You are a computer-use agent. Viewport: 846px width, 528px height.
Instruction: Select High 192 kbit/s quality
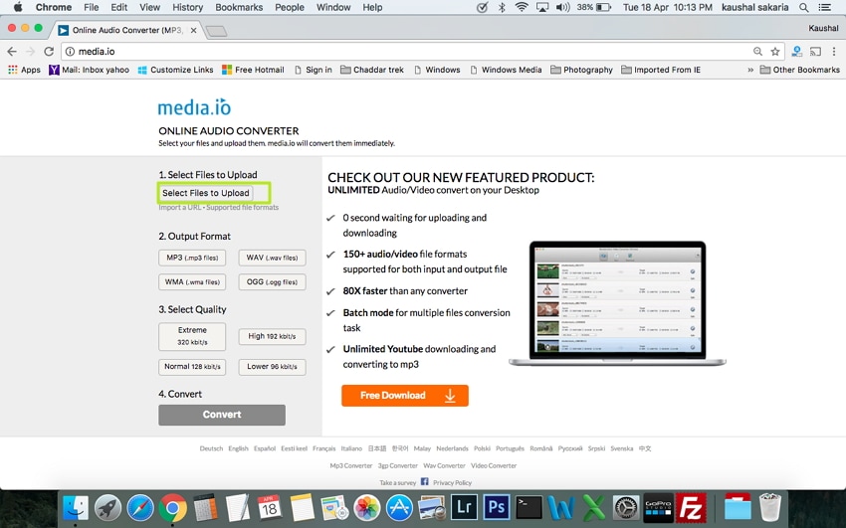[x=272, y=336]
